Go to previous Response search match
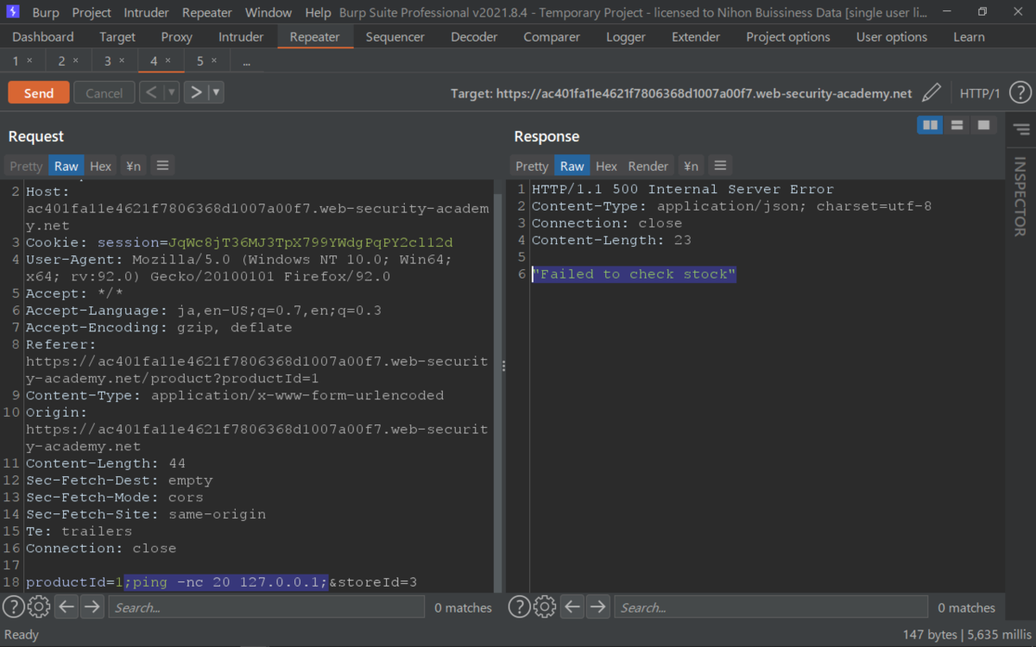The image size is (1036, 647). (572, 607)
